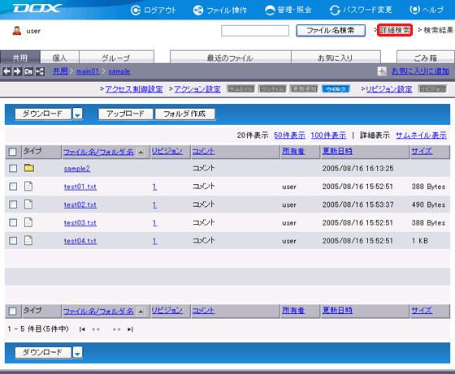Viewport: 455px width, 374px height.
Task: Click sort arrow in bottom filename header
Action: click(x=141, y=312)
